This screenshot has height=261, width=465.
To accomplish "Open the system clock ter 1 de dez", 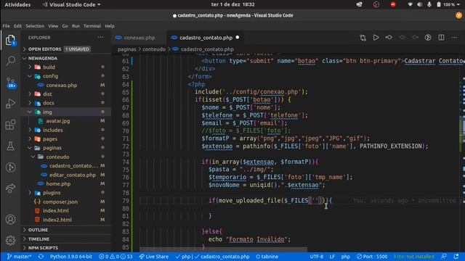I will [x=232, y=4].
